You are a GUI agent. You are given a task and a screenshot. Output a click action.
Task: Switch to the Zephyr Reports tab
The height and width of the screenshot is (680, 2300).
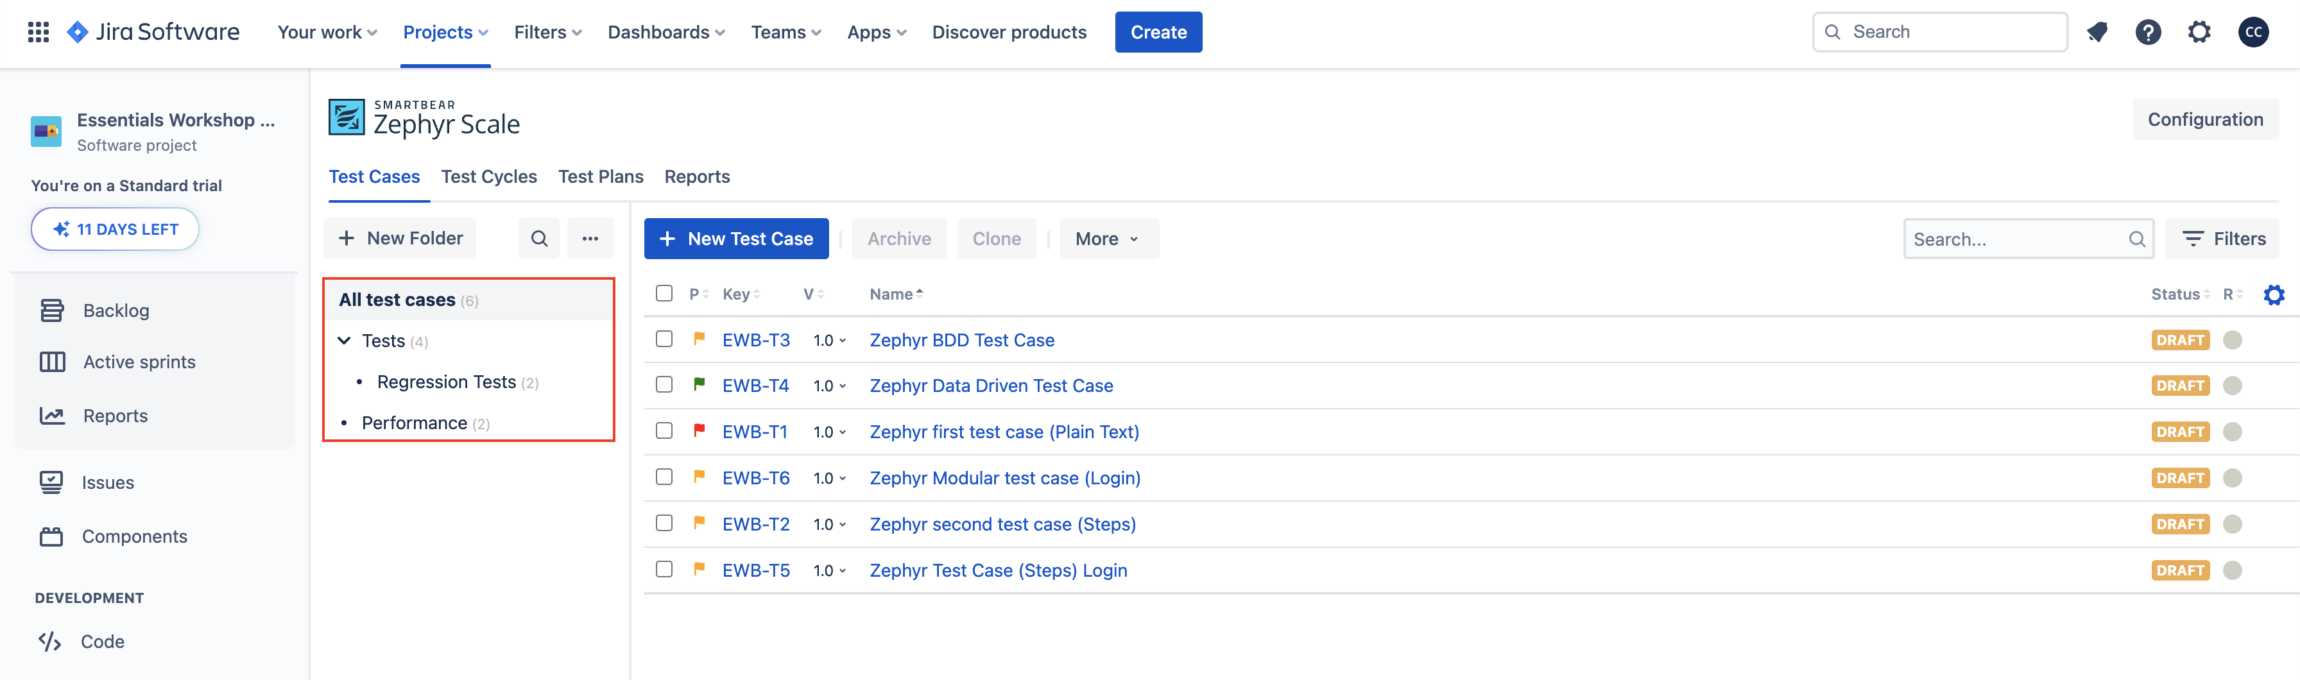pyautogui.click(x=698, y=176)
